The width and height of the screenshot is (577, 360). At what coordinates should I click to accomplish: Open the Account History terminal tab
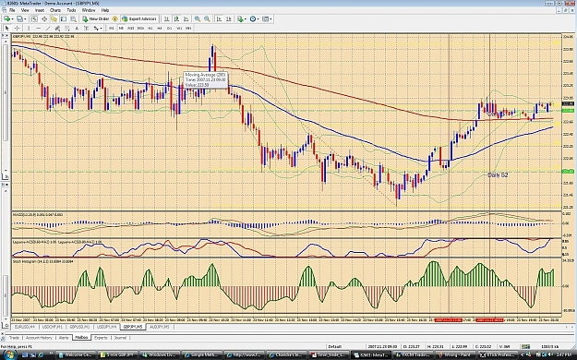click(39, 338)
